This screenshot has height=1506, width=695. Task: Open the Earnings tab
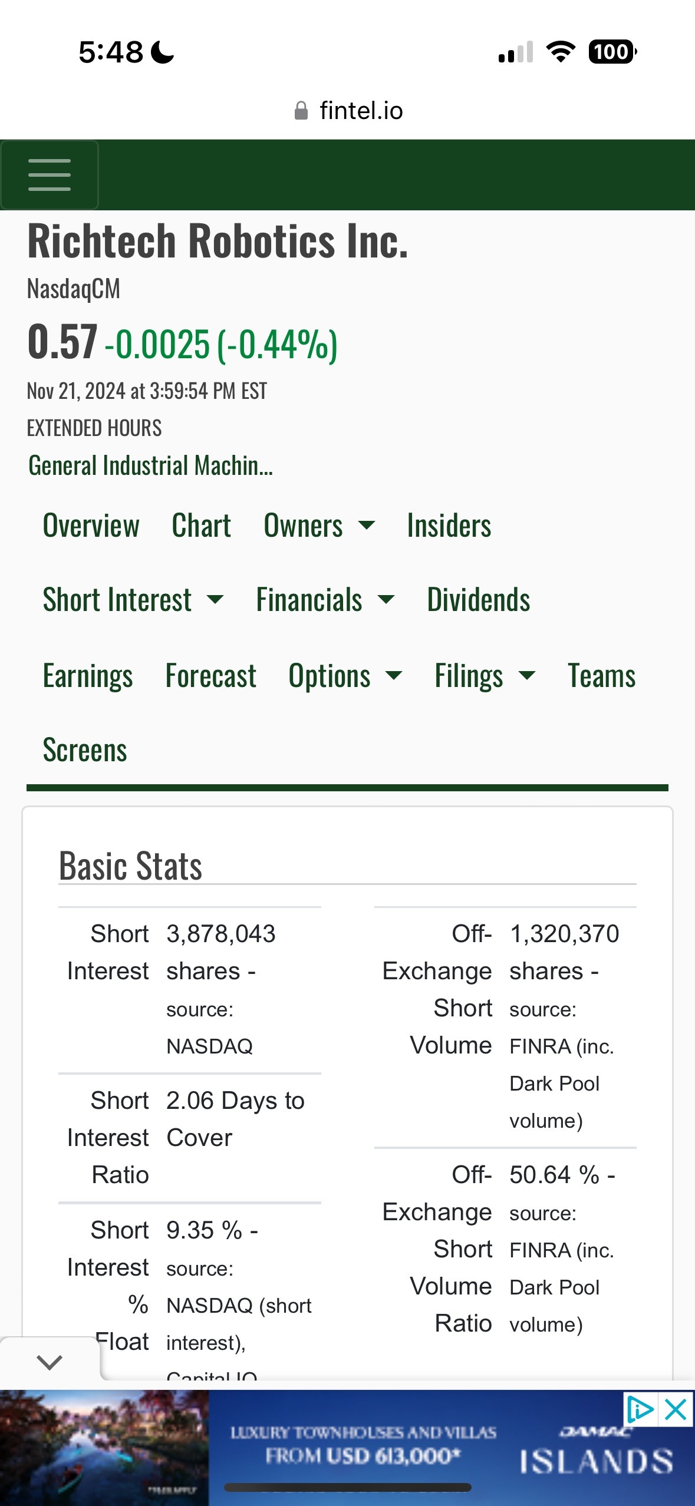88,676
